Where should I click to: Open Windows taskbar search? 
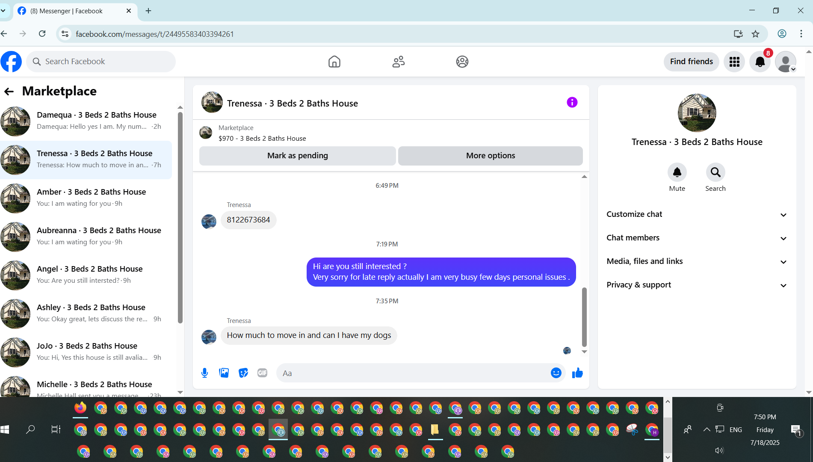click(30, 429)
